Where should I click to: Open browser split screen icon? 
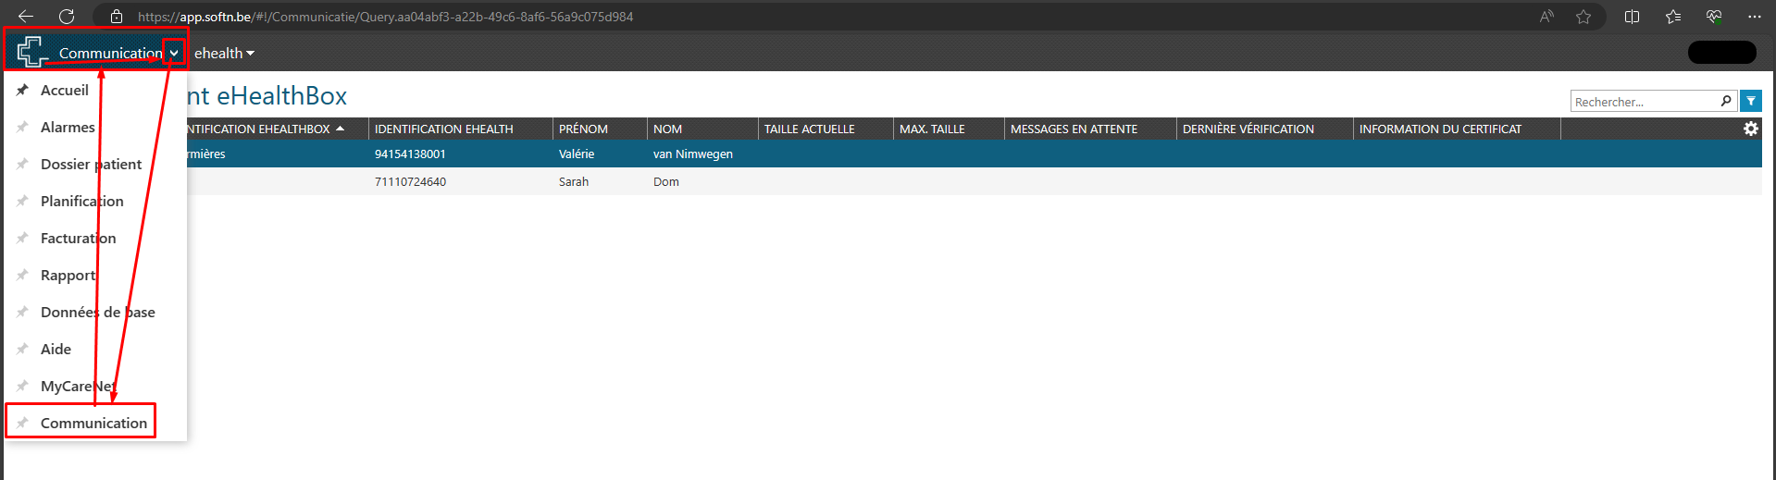click(1633, 17)
